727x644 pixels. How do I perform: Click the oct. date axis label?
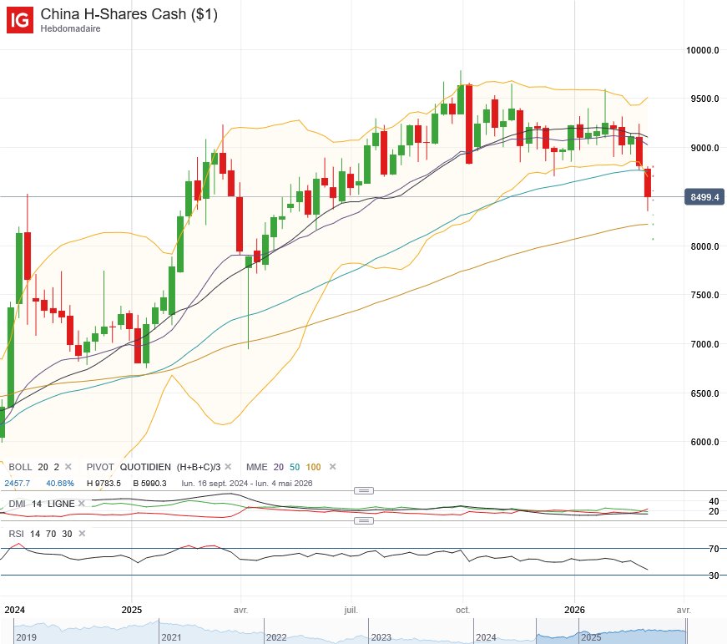coord(462,610)
